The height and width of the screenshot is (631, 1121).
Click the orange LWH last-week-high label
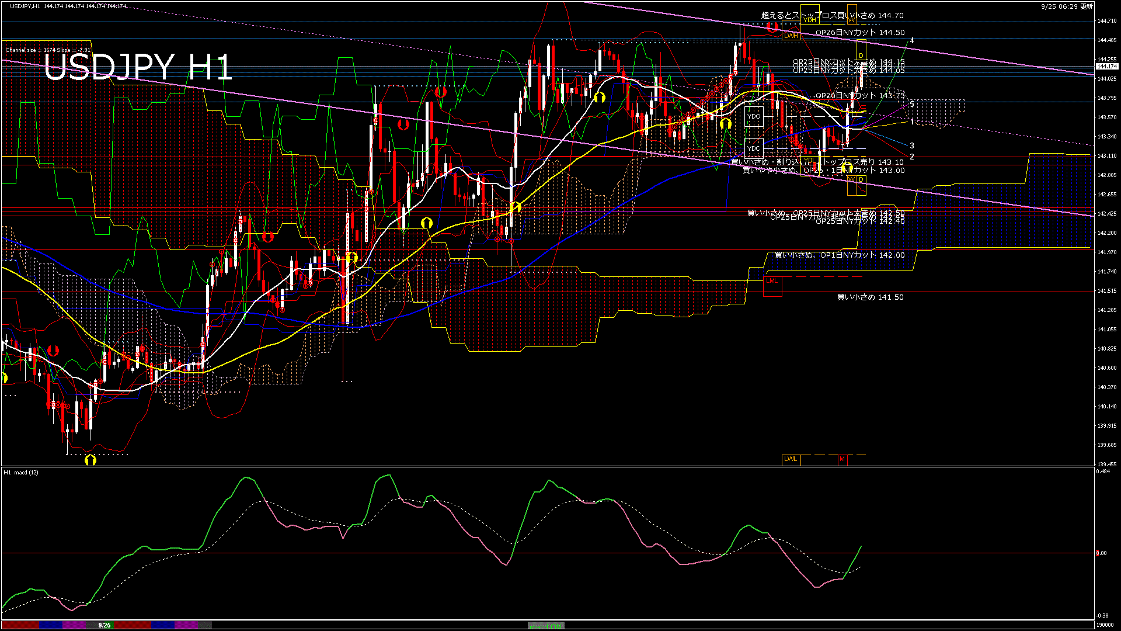point(791,36)
